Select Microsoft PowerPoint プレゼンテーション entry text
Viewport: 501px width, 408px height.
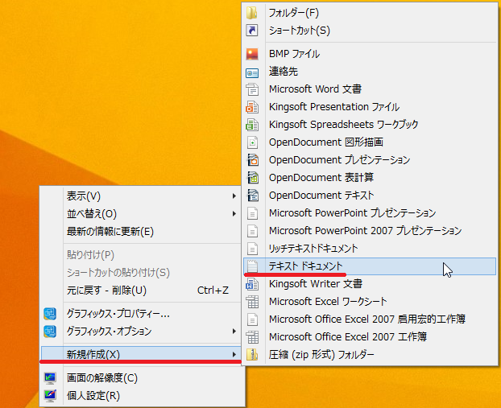point(353,213)
